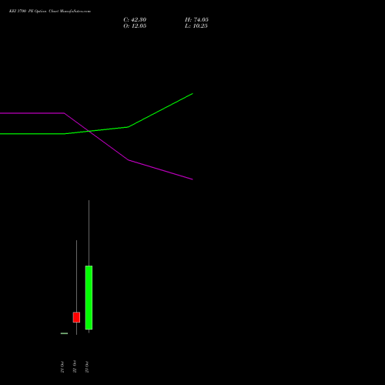Select the high value 'H: 74.05'
Viewport: 385px width, 385px height.
pos(196,20)
